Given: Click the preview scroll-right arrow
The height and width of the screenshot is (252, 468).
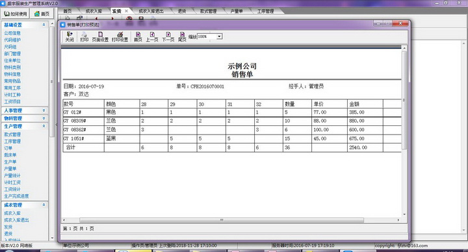Looking at the screenshot, I should [x=398, y=220].
